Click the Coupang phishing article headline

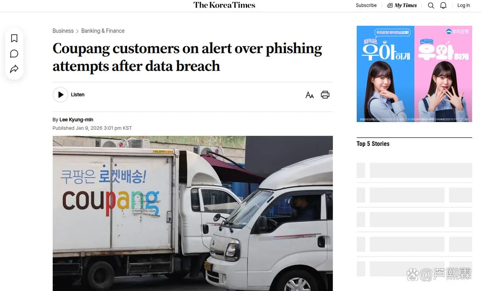coord(187,57)
